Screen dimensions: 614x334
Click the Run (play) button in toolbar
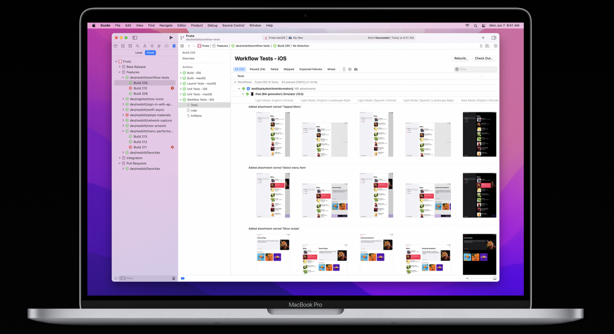pyautogui.click(x=171, y=38)
